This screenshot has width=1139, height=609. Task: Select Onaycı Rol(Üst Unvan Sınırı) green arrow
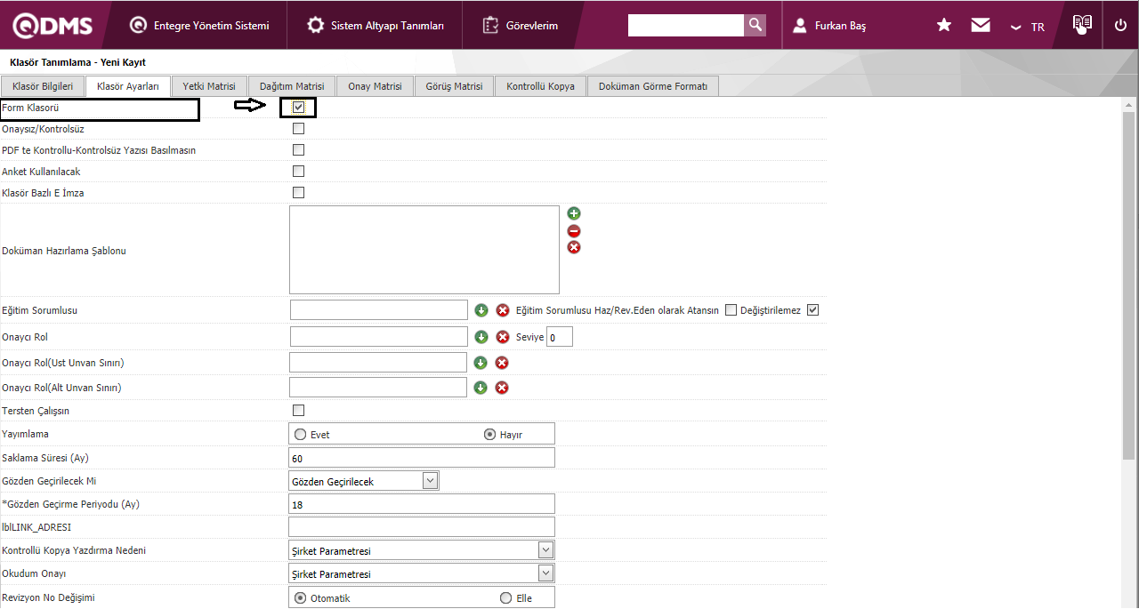point(481,363)
